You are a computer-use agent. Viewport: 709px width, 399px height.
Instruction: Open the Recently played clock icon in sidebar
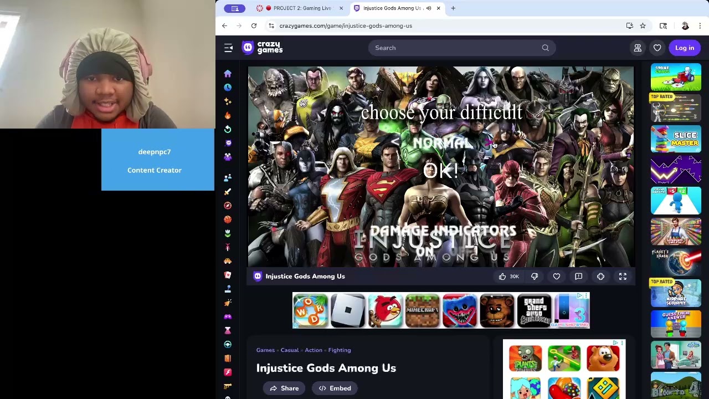pos(228,87)
